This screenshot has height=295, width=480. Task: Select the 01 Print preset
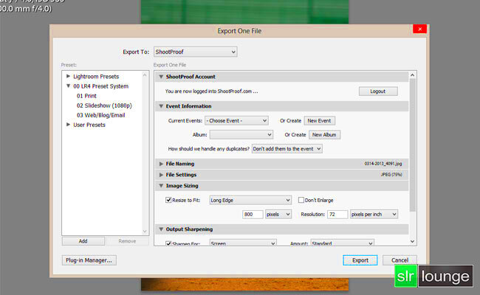[x=86, y=96]
